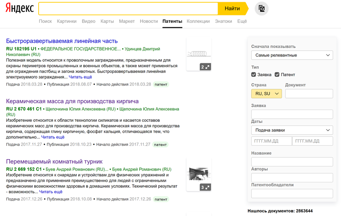Focus the Авторы input field

[292, 178]
